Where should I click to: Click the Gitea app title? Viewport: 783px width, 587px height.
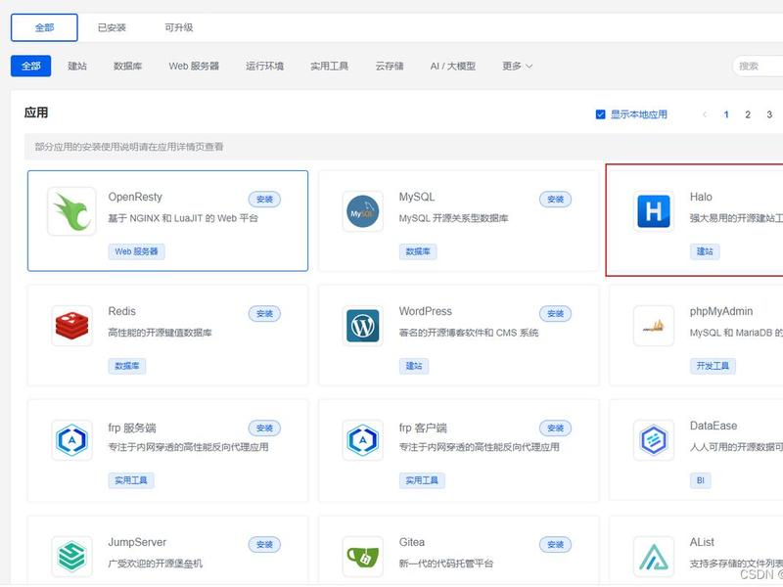point(412,542)
